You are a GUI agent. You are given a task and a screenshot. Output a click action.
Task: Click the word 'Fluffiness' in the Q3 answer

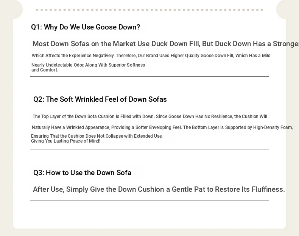pyautogui.click(x=268, y=189)
